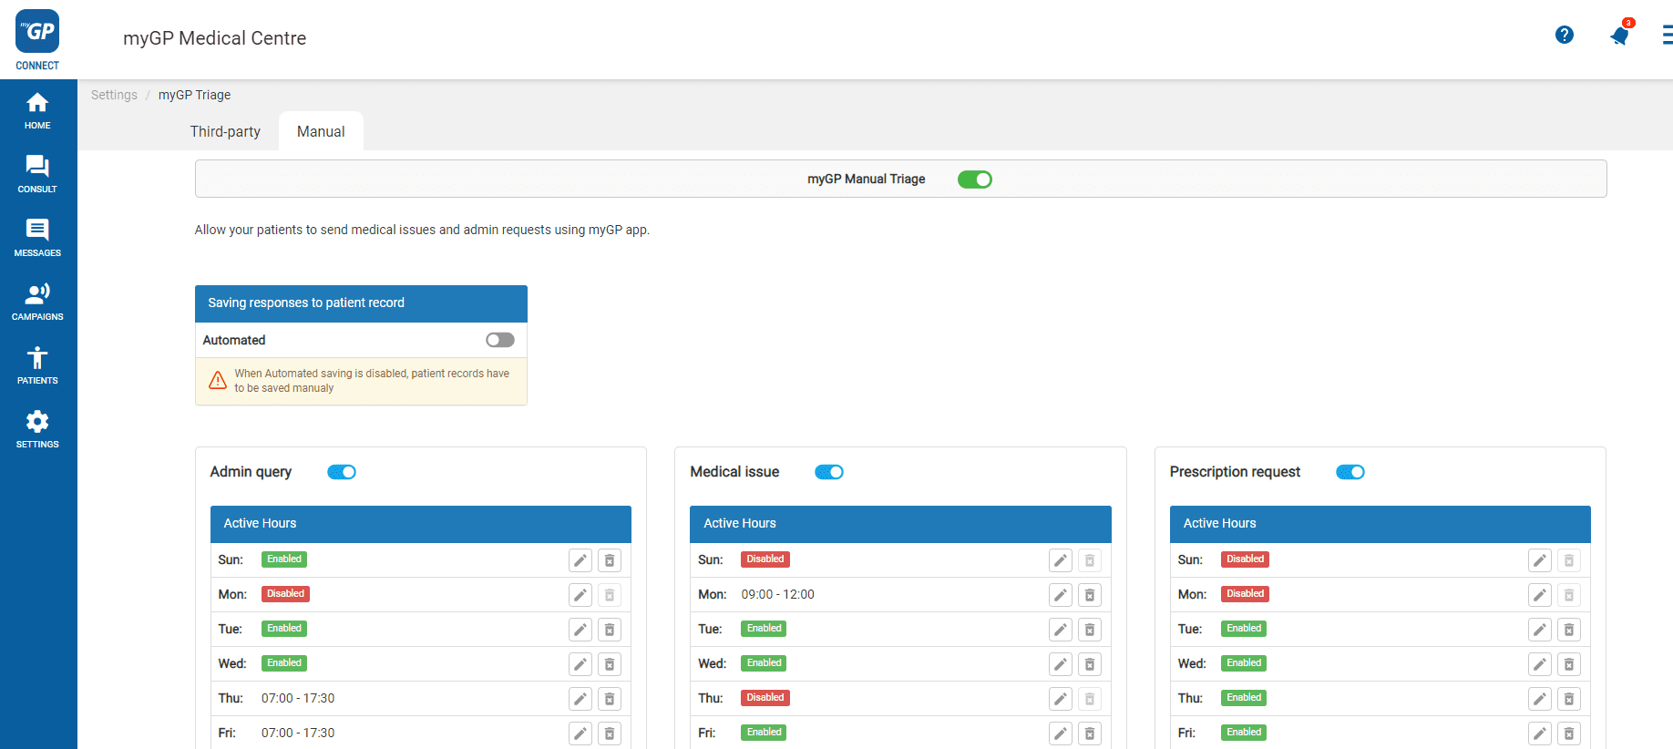Click Admin query Thursday 07:00 - 17:30
The image size is (1673, 749).
point(298,698)
